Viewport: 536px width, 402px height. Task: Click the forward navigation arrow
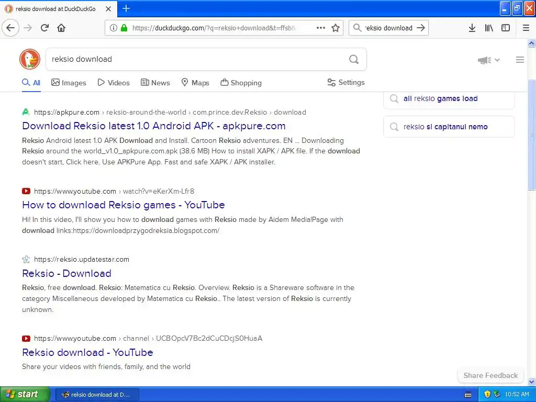[28, 28]
